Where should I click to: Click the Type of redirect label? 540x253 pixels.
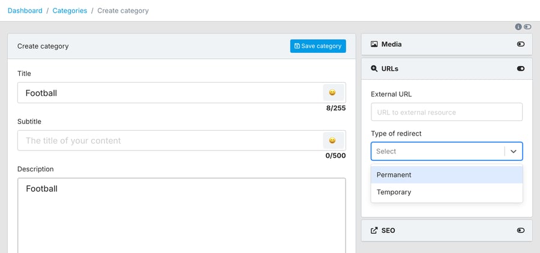396,134
